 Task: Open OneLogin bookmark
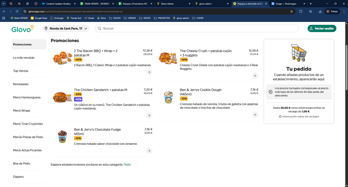coord(57,18)
